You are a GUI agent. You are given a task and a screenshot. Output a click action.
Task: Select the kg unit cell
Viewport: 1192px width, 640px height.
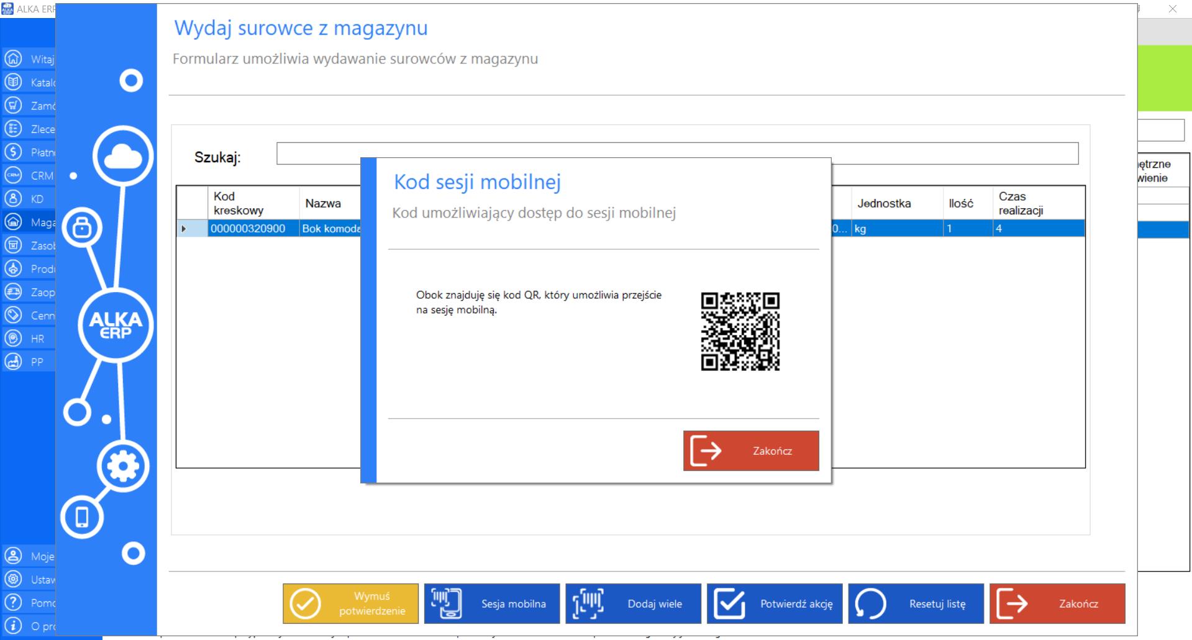click(x=897, y=229)
